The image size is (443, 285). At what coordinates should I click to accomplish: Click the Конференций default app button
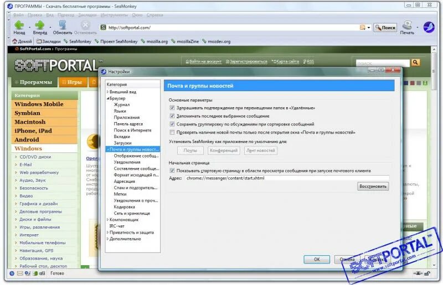224,151
